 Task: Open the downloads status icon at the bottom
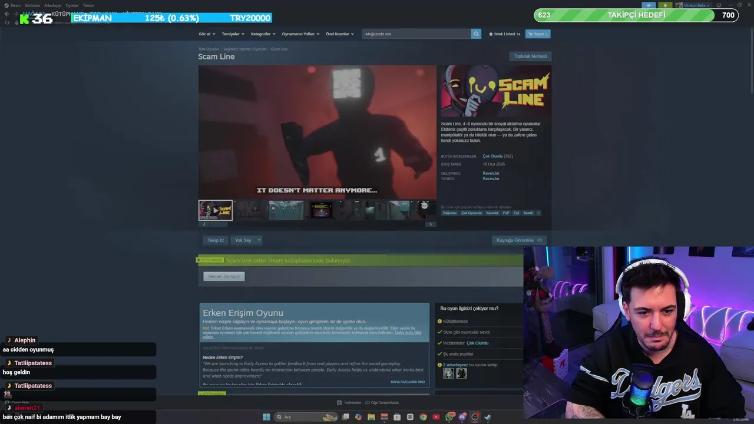click(339, 403)
